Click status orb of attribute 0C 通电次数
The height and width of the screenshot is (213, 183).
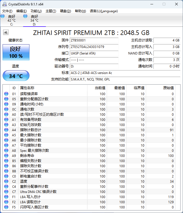[6, 109]
